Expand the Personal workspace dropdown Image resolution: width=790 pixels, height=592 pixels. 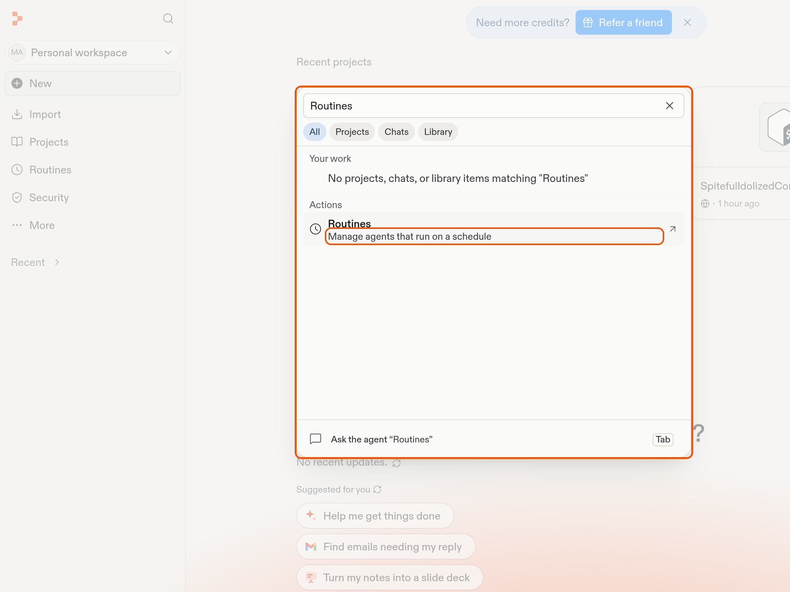point(93,52)
